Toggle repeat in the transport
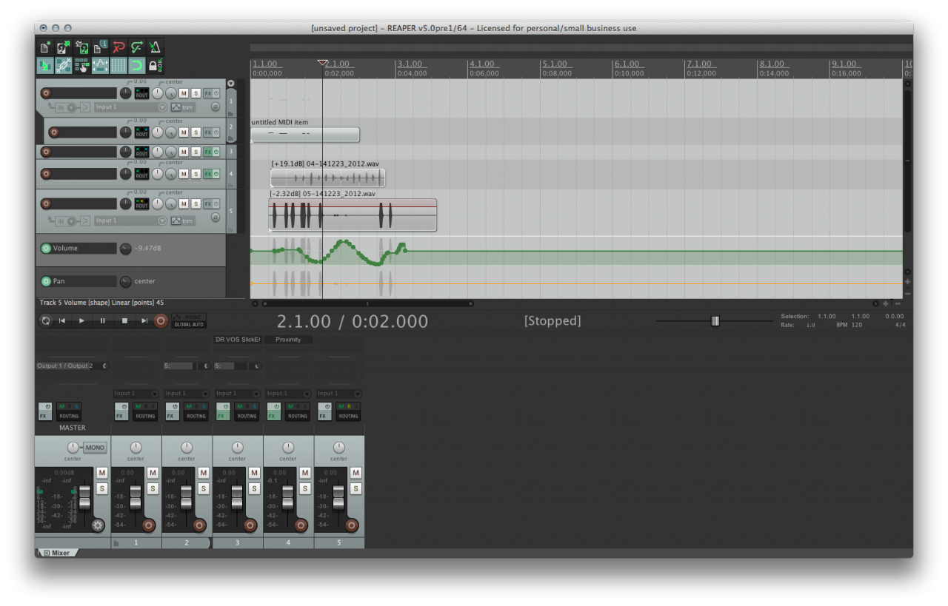 pyautogui.click(x=46, y=320)
